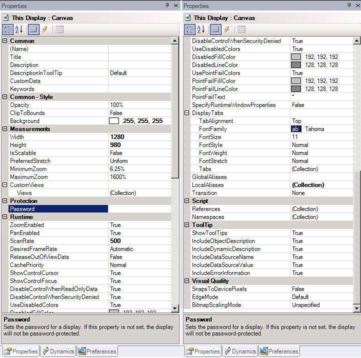Click Events lightning icon in right panel
361x358 pixels.
(x=227, y=29)
